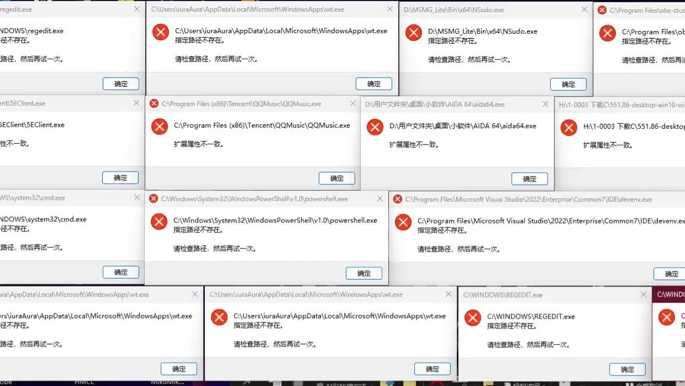Click the large error icon next to the devenv.exe path
The image size is (685, 386).
[x=403, y=222]
